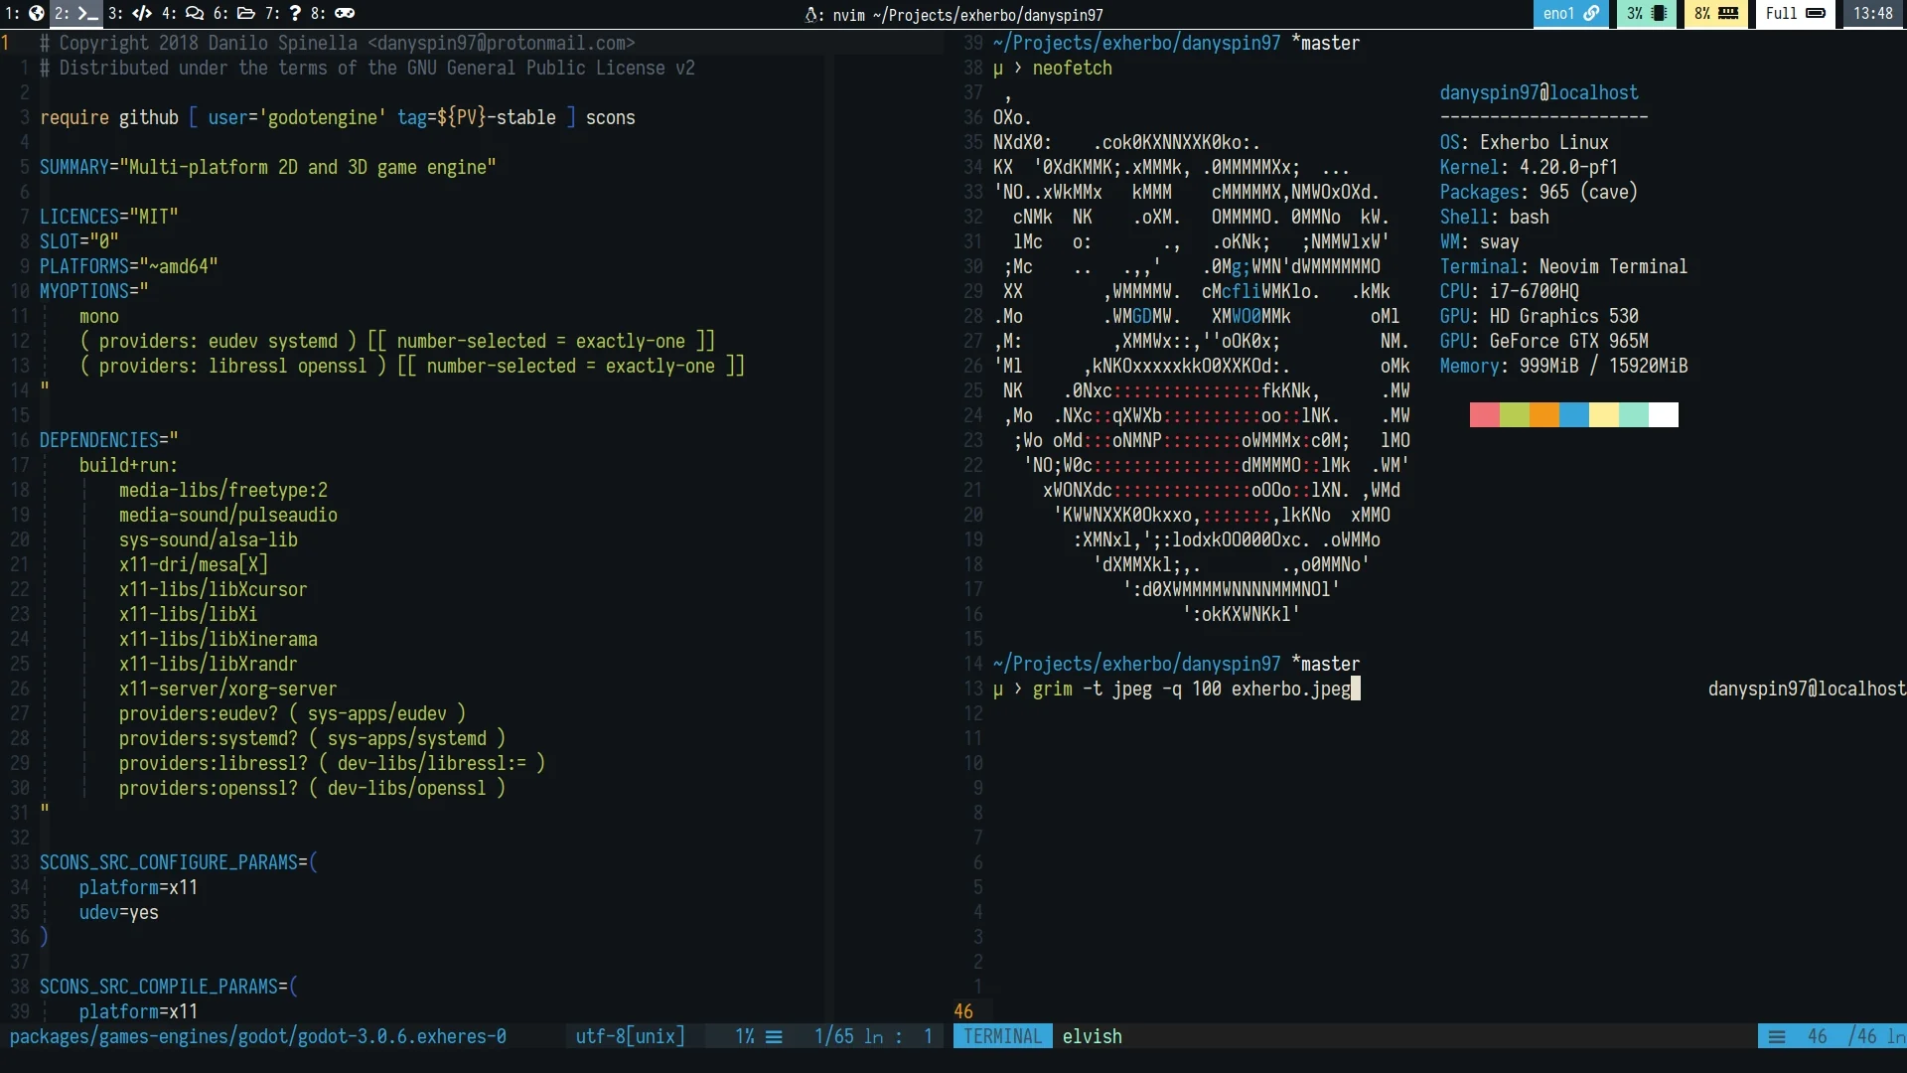Click the Memory: 999MiB entry
The image size is (1907, 1073).
click(x=1564, y=366)
